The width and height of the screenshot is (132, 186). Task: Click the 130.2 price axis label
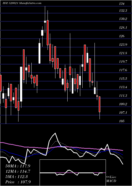pyautogui.click(x=123, y=19)
